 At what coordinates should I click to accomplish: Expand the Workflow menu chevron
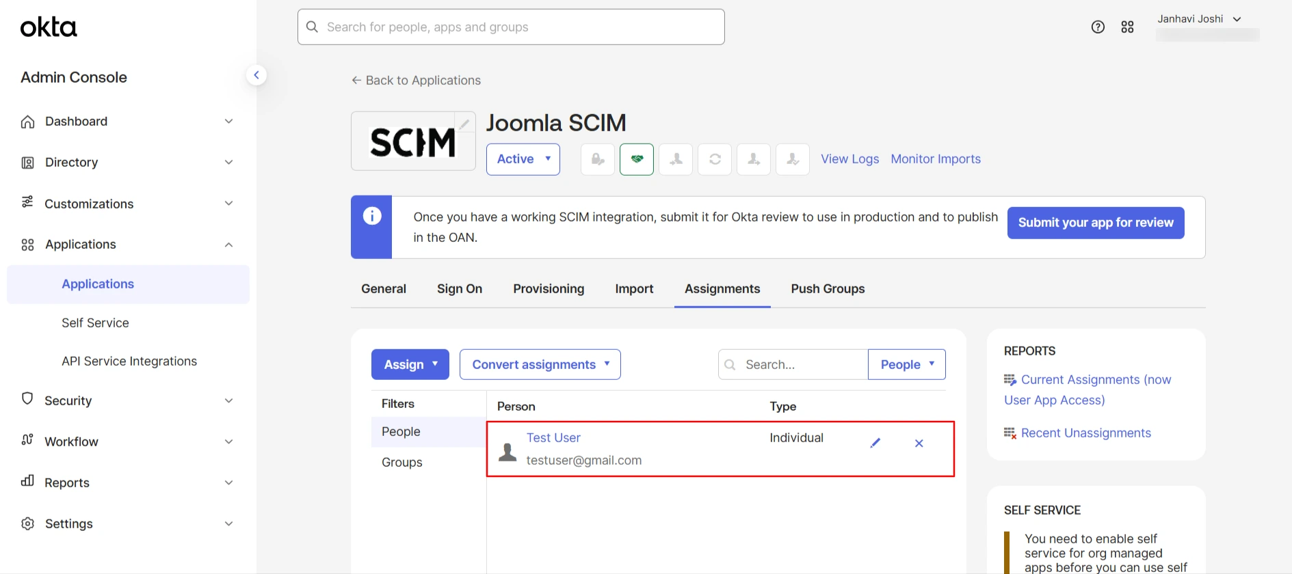coord(228,441)
